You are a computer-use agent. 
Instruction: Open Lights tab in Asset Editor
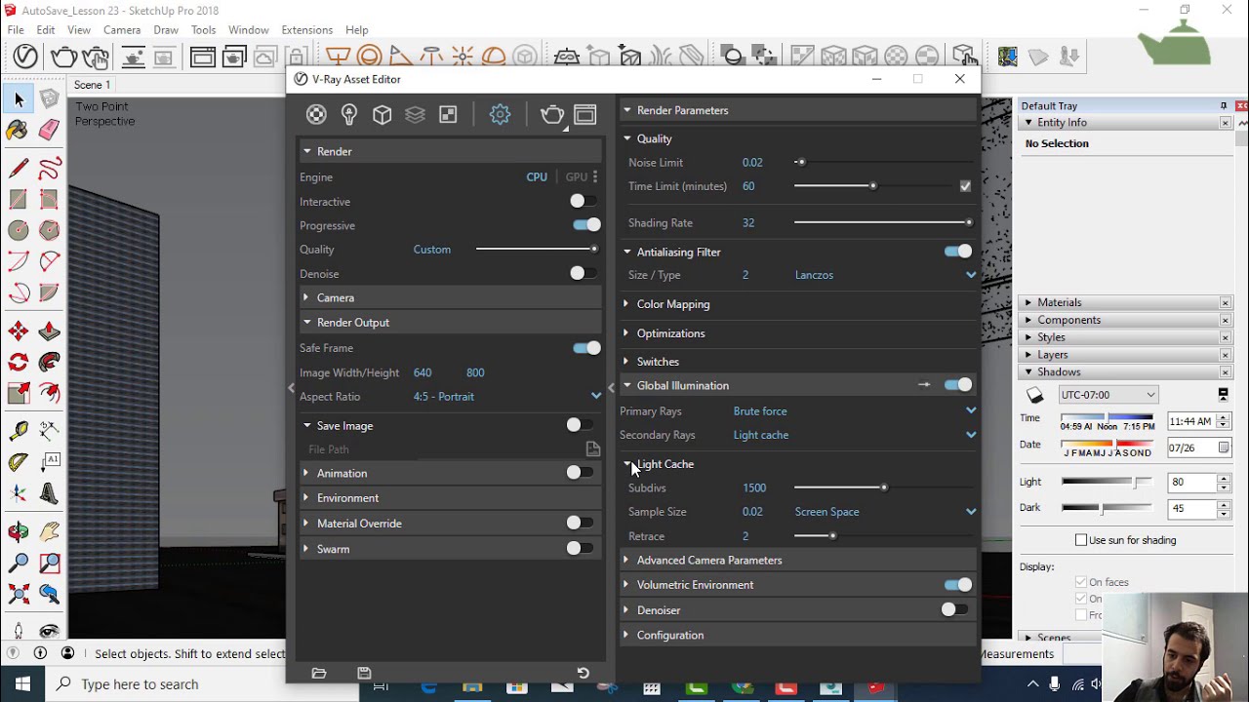point(349,115)
